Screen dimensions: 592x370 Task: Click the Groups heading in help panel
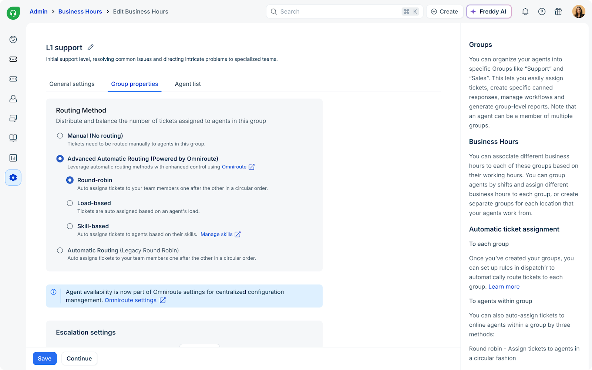481,45
